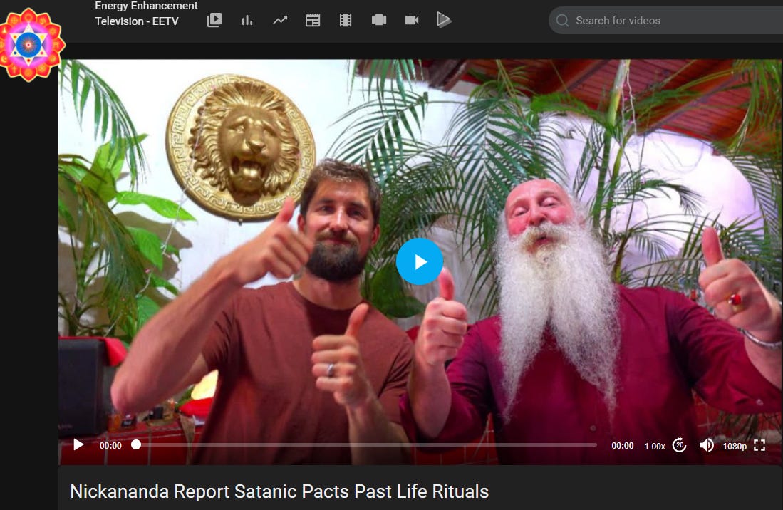Viewport: 783px width, 510px height.
Task: Mute the video with the speaker icon
Action: [707, 445]
